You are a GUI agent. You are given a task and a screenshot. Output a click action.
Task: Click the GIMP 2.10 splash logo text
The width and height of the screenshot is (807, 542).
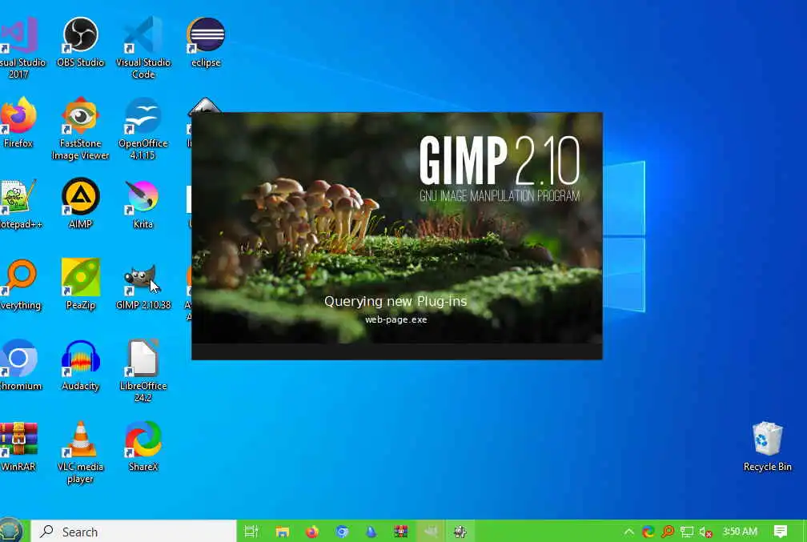(x=500, y=161)
